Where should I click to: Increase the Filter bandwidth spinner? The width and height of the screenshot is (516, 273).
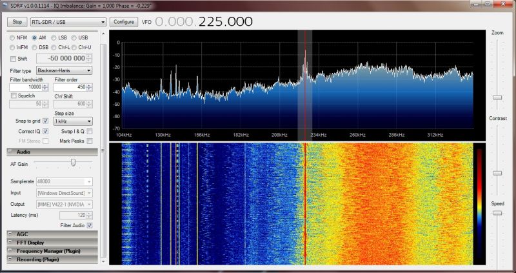[45, 86]
